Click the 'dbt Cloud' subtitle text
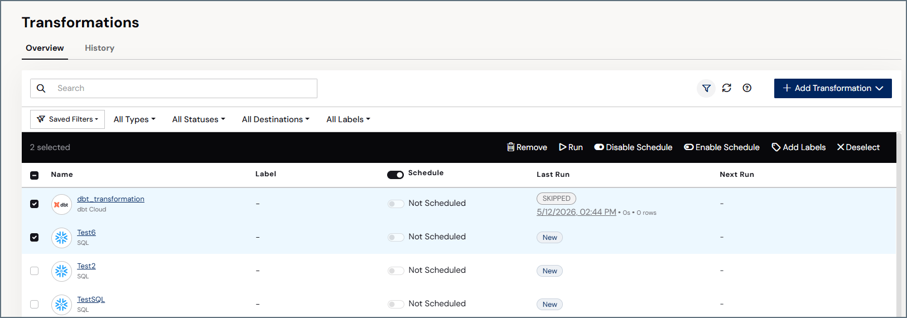 [x=91, y=210]
